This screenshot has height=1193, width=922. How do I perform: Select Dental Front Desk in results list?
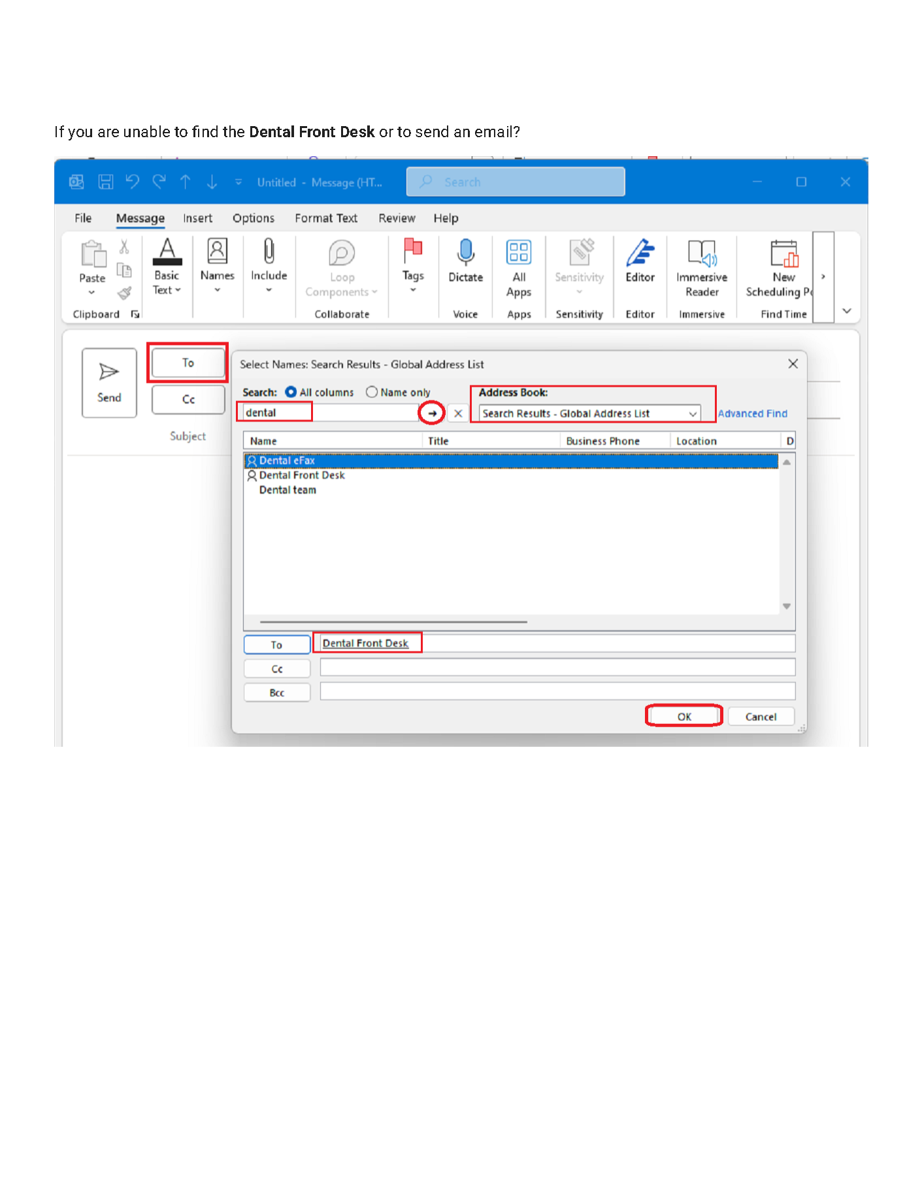[x=302, y=475]
